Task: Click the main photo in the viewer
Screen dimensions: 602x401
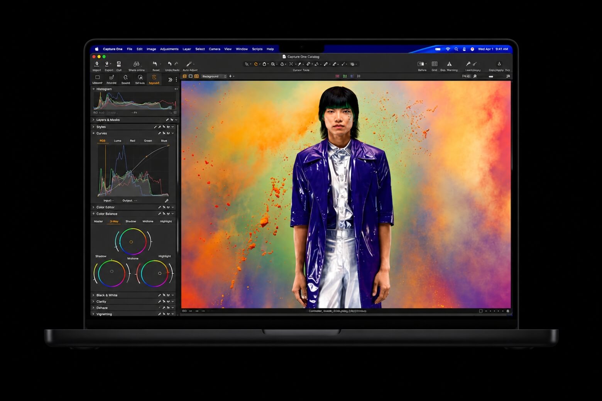Action: [x=346, y=194]
